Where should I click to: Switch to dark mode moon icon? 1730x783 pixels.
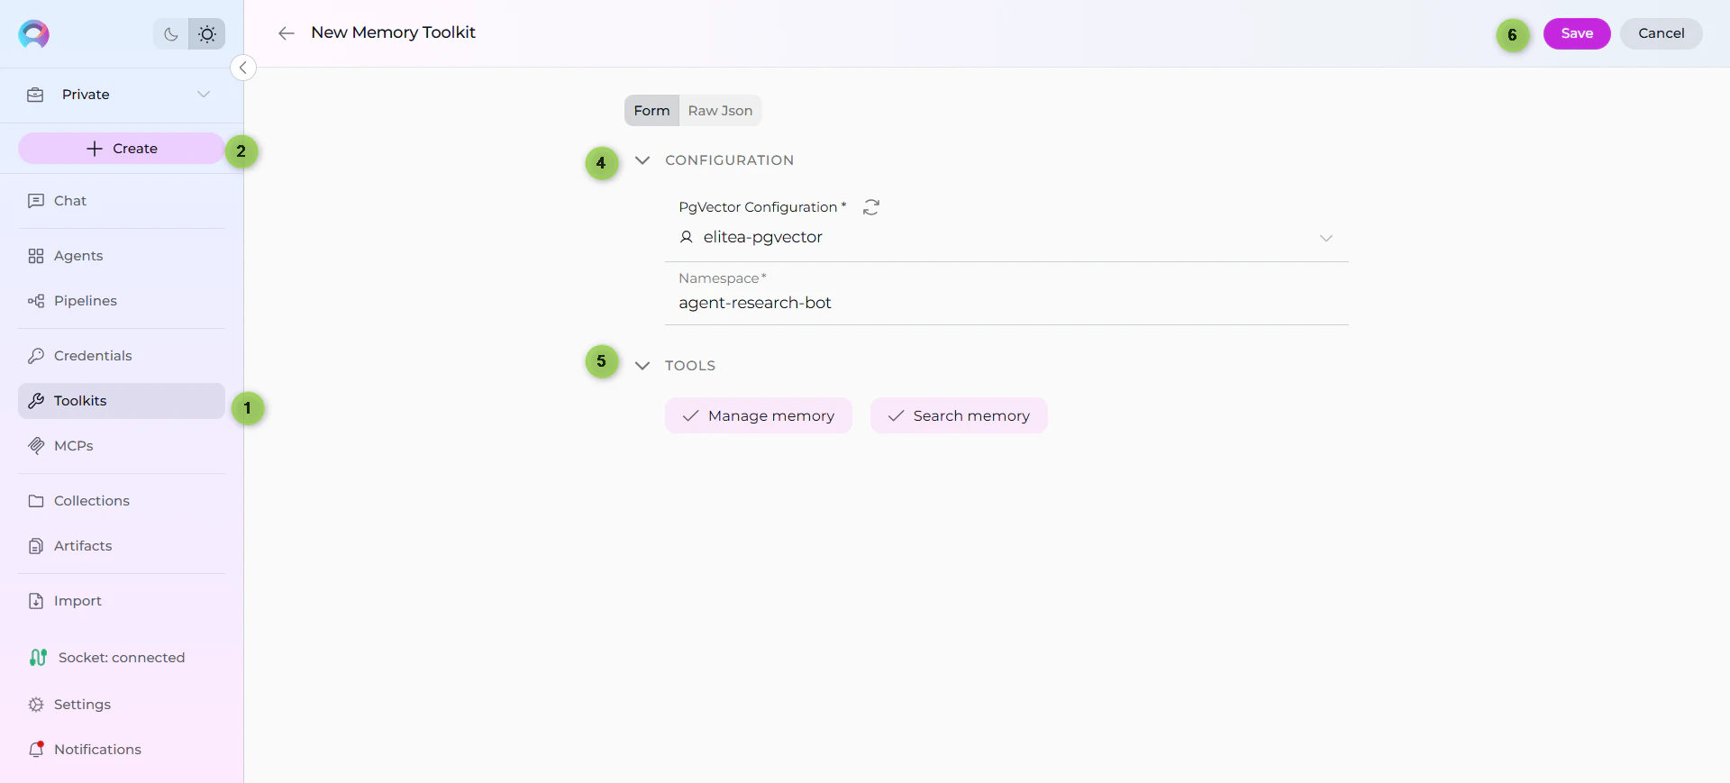(x=171, y=34)
